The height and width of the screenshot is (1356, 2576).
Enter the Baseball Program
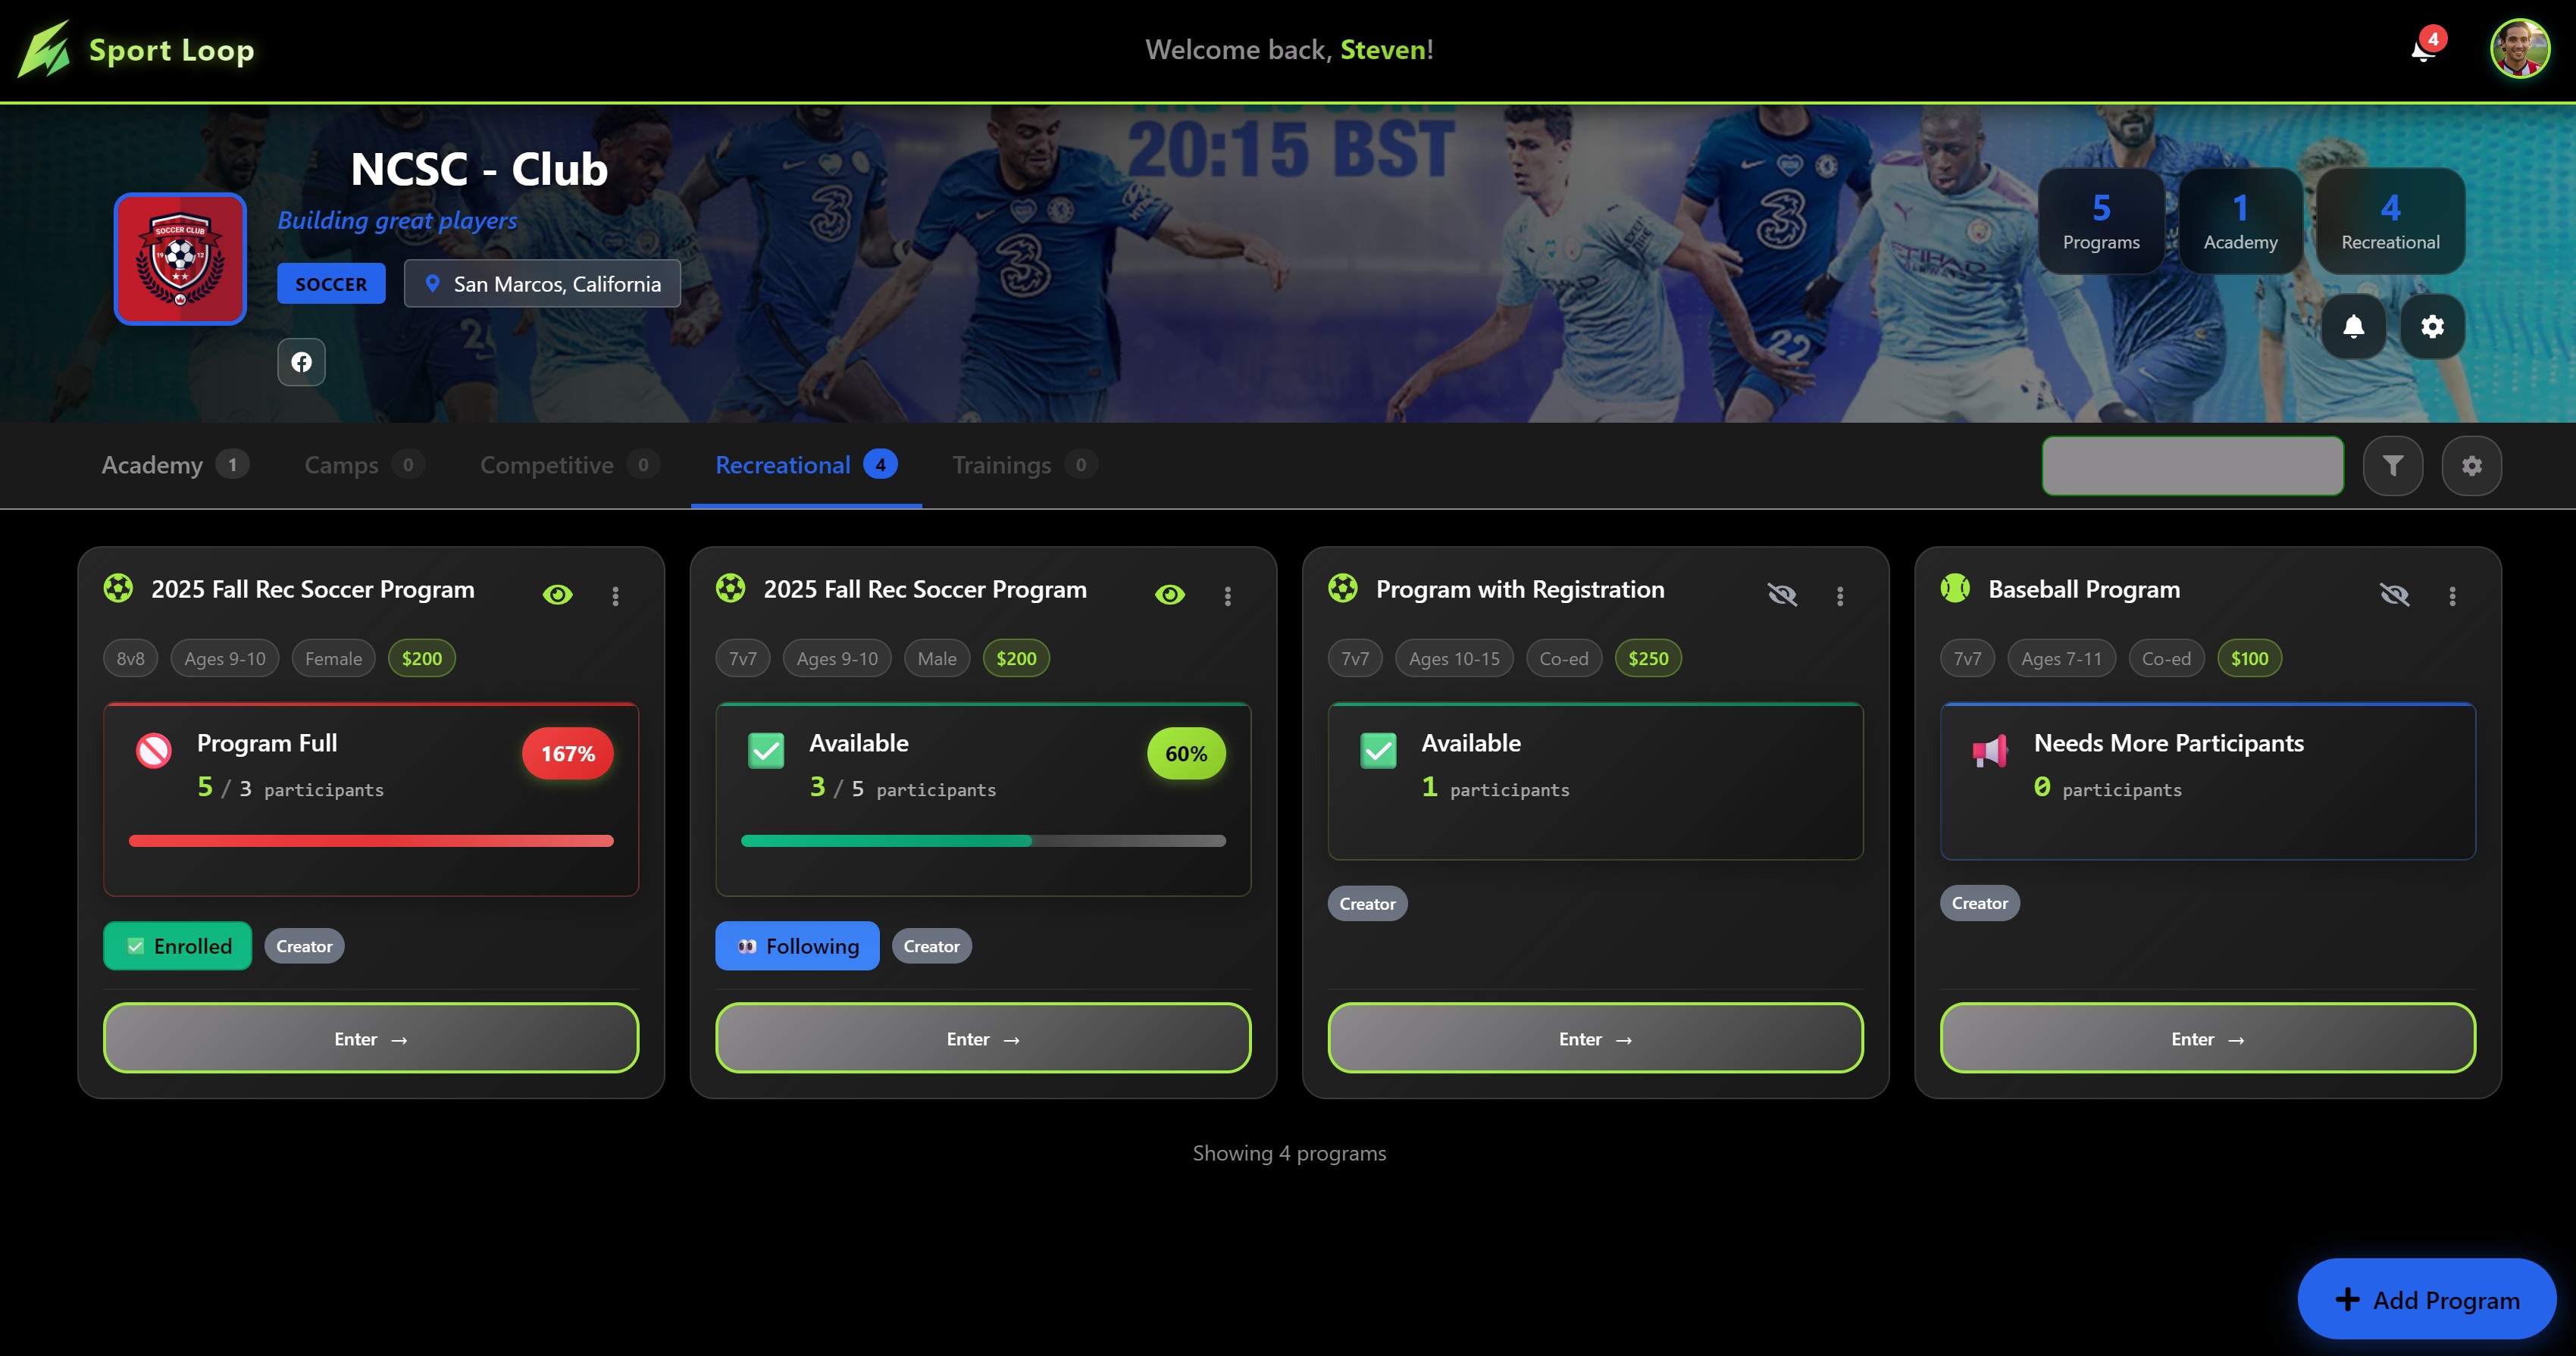coord(2207,1039)
